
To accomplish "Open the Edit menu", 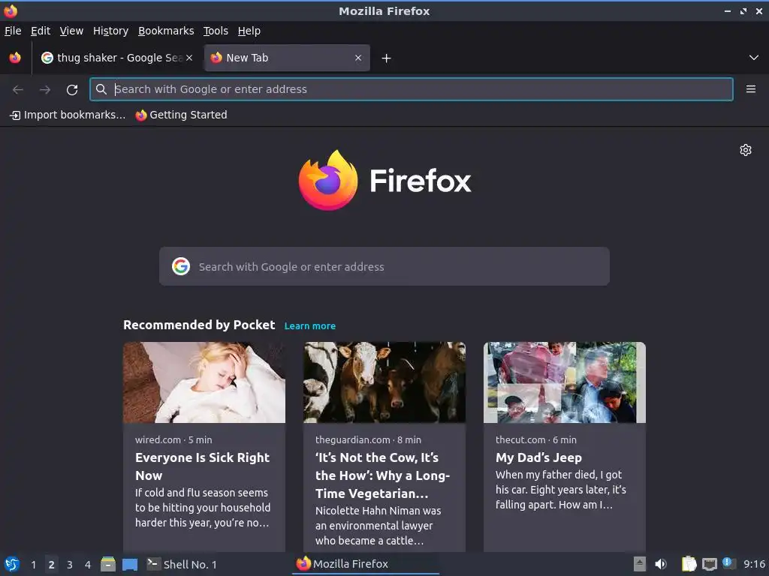I will (x=41, y=31).
